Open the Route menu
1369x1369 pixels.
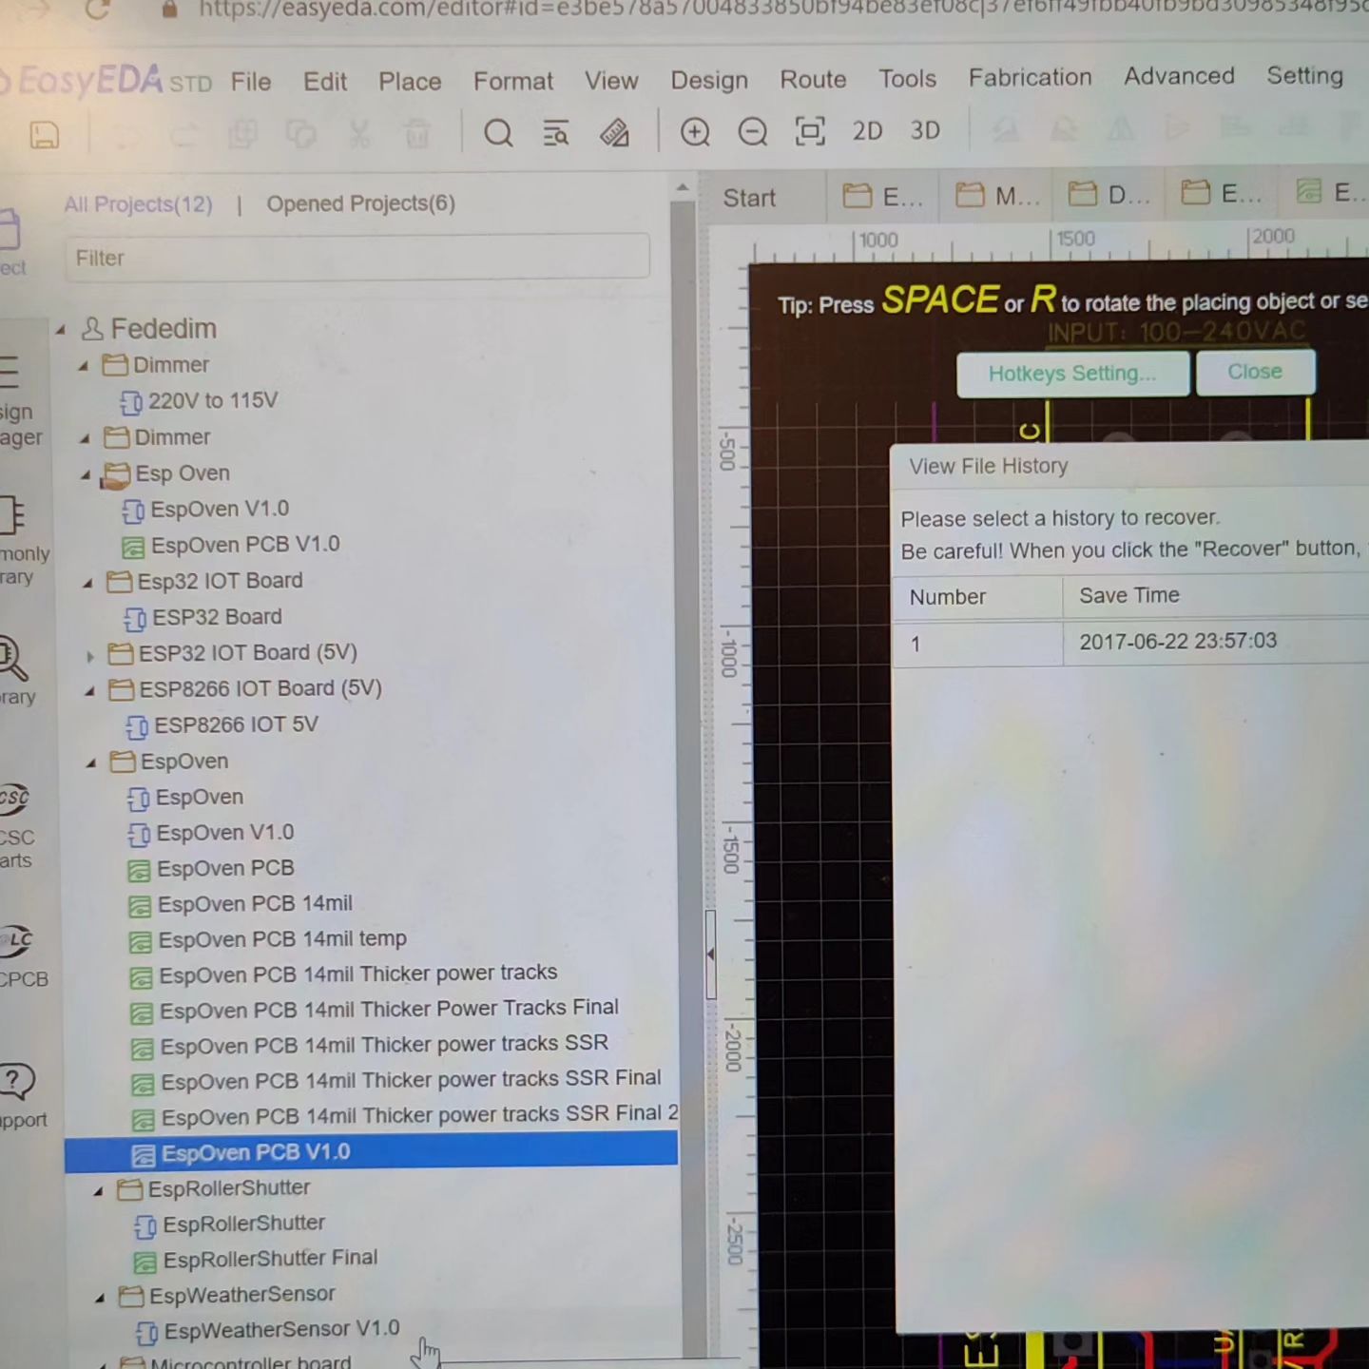pos(813,79)
